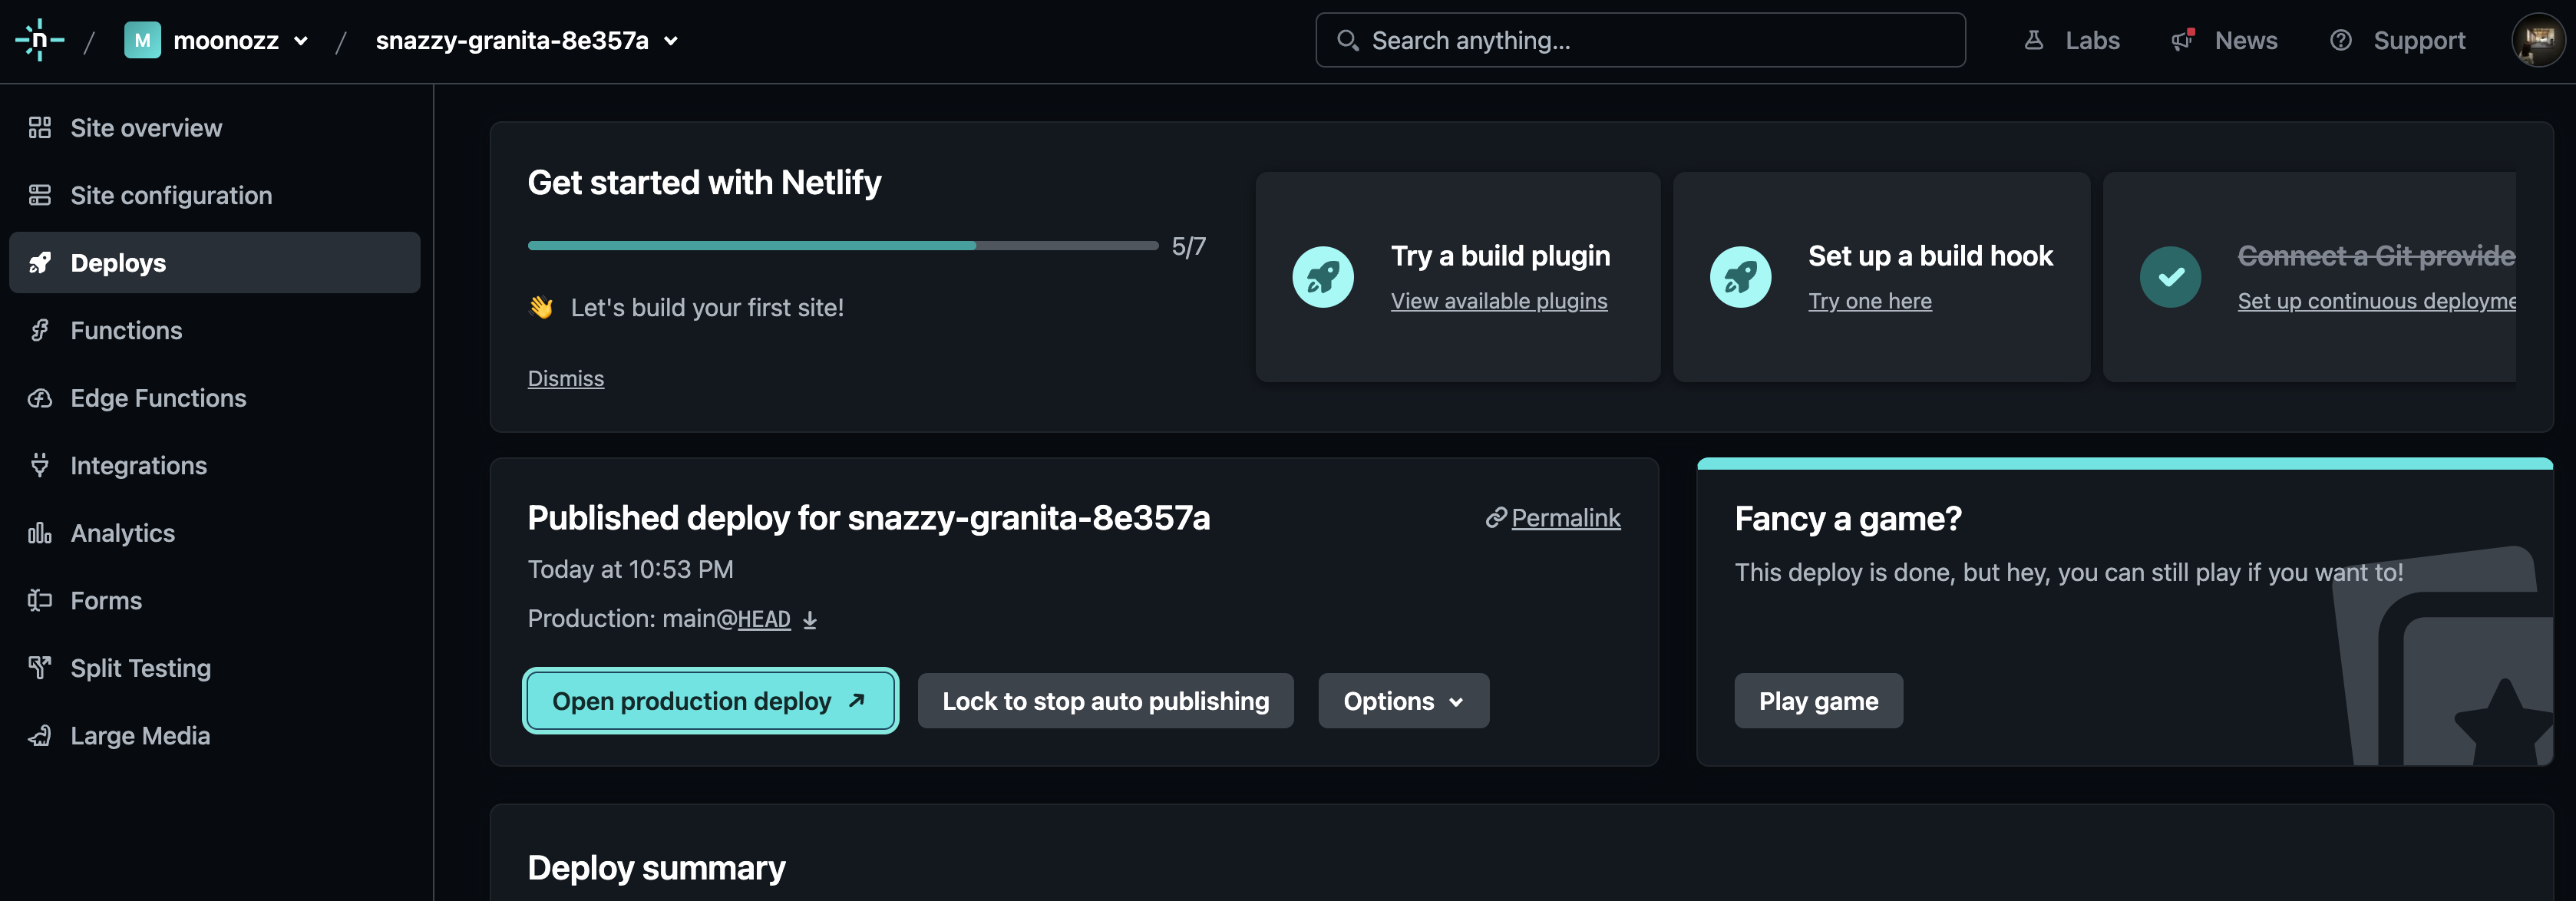Click the Set up a build hook rocket icon
Viewport: 2576px width, 901px height.
coord(1740,277)
